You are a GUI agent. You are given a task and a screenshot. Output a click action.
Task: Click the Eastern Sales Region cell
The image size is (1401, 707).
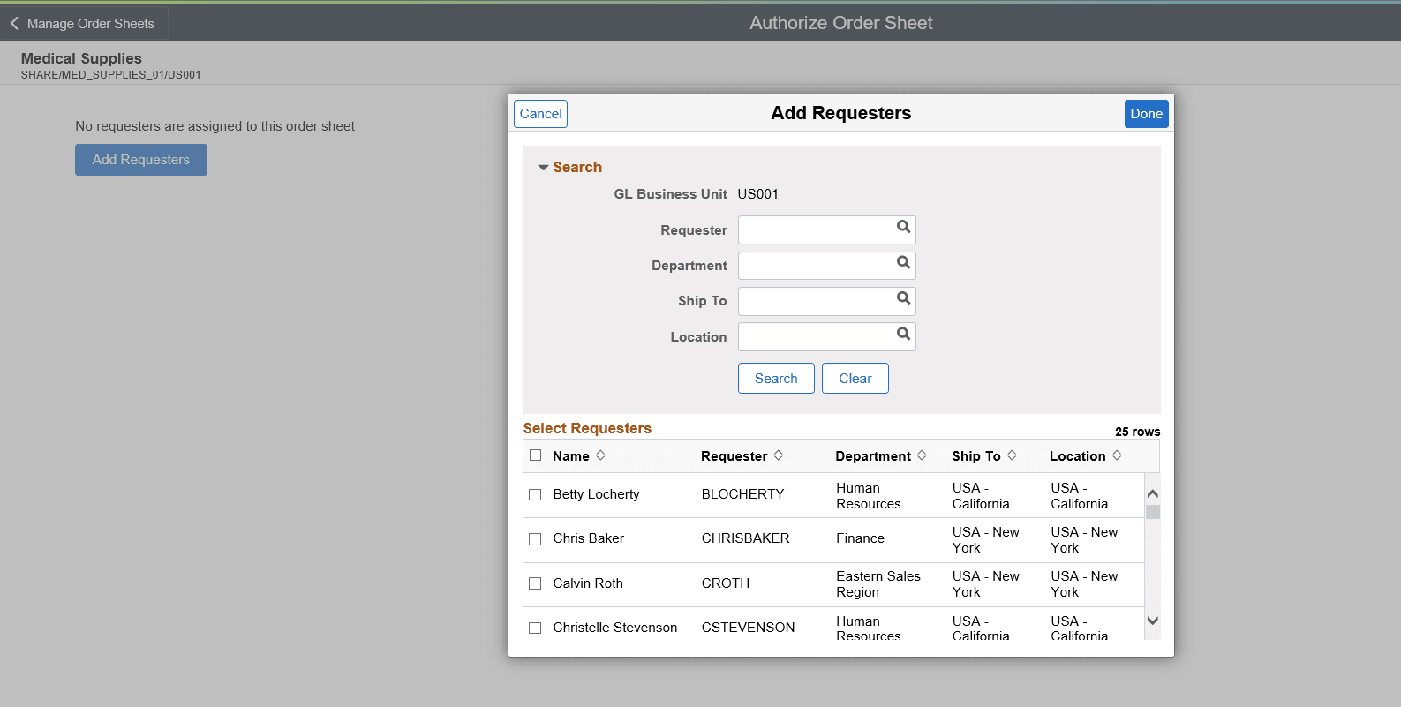click(878, 584)
